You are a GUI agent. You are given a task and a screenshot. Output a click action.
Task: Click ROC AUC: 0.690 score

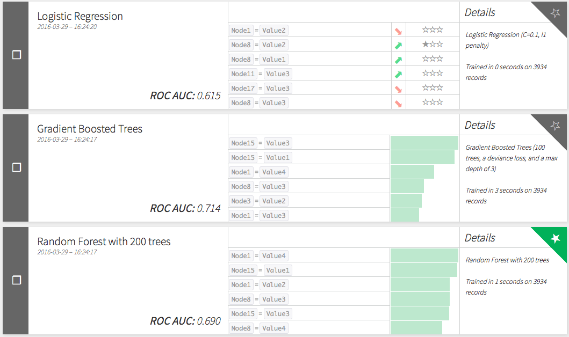pyautogui.click(x=185, y=321)
